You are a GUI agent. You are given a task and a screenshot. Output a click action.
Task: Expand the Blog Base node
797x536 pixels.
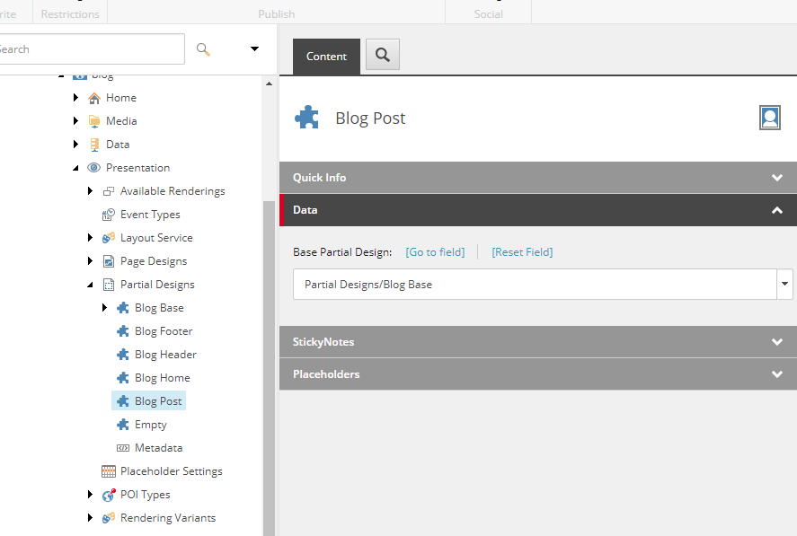[x=104, y=308]
